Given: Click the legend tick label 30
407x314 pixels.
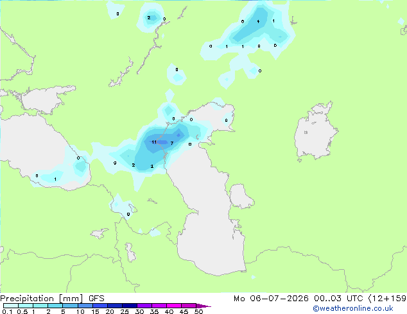Looking at the screenshot, I should click(x=139, y=311).
